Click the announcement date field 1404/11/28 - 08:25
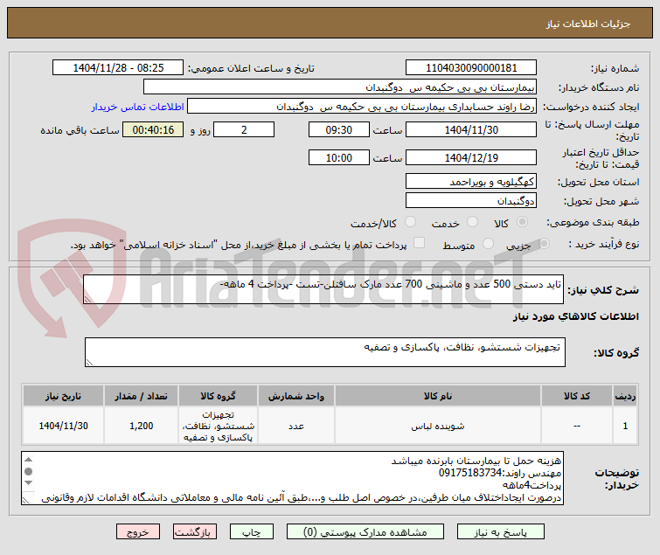 (118, 68)
